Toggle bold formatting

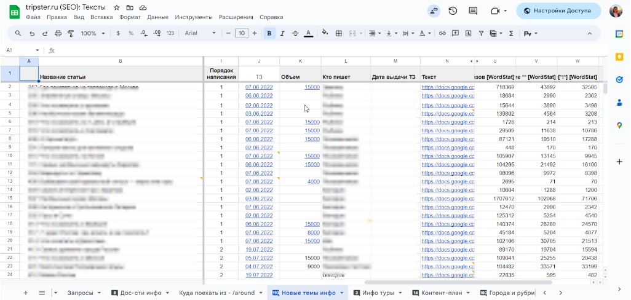269,33
